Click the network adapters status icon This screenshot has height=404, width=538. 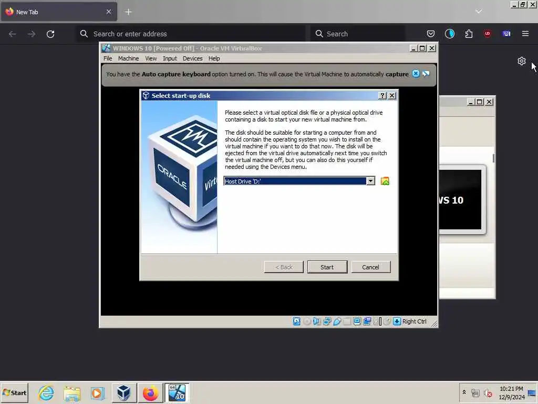tap(327, 321)
